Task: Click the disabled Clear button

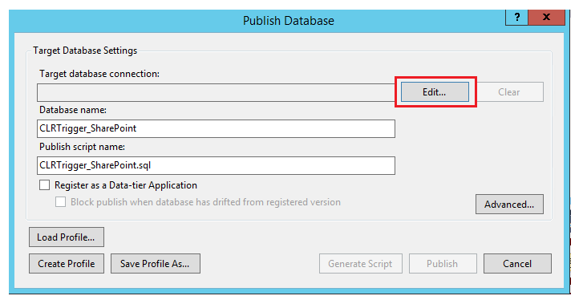Action: coord(509,92)
